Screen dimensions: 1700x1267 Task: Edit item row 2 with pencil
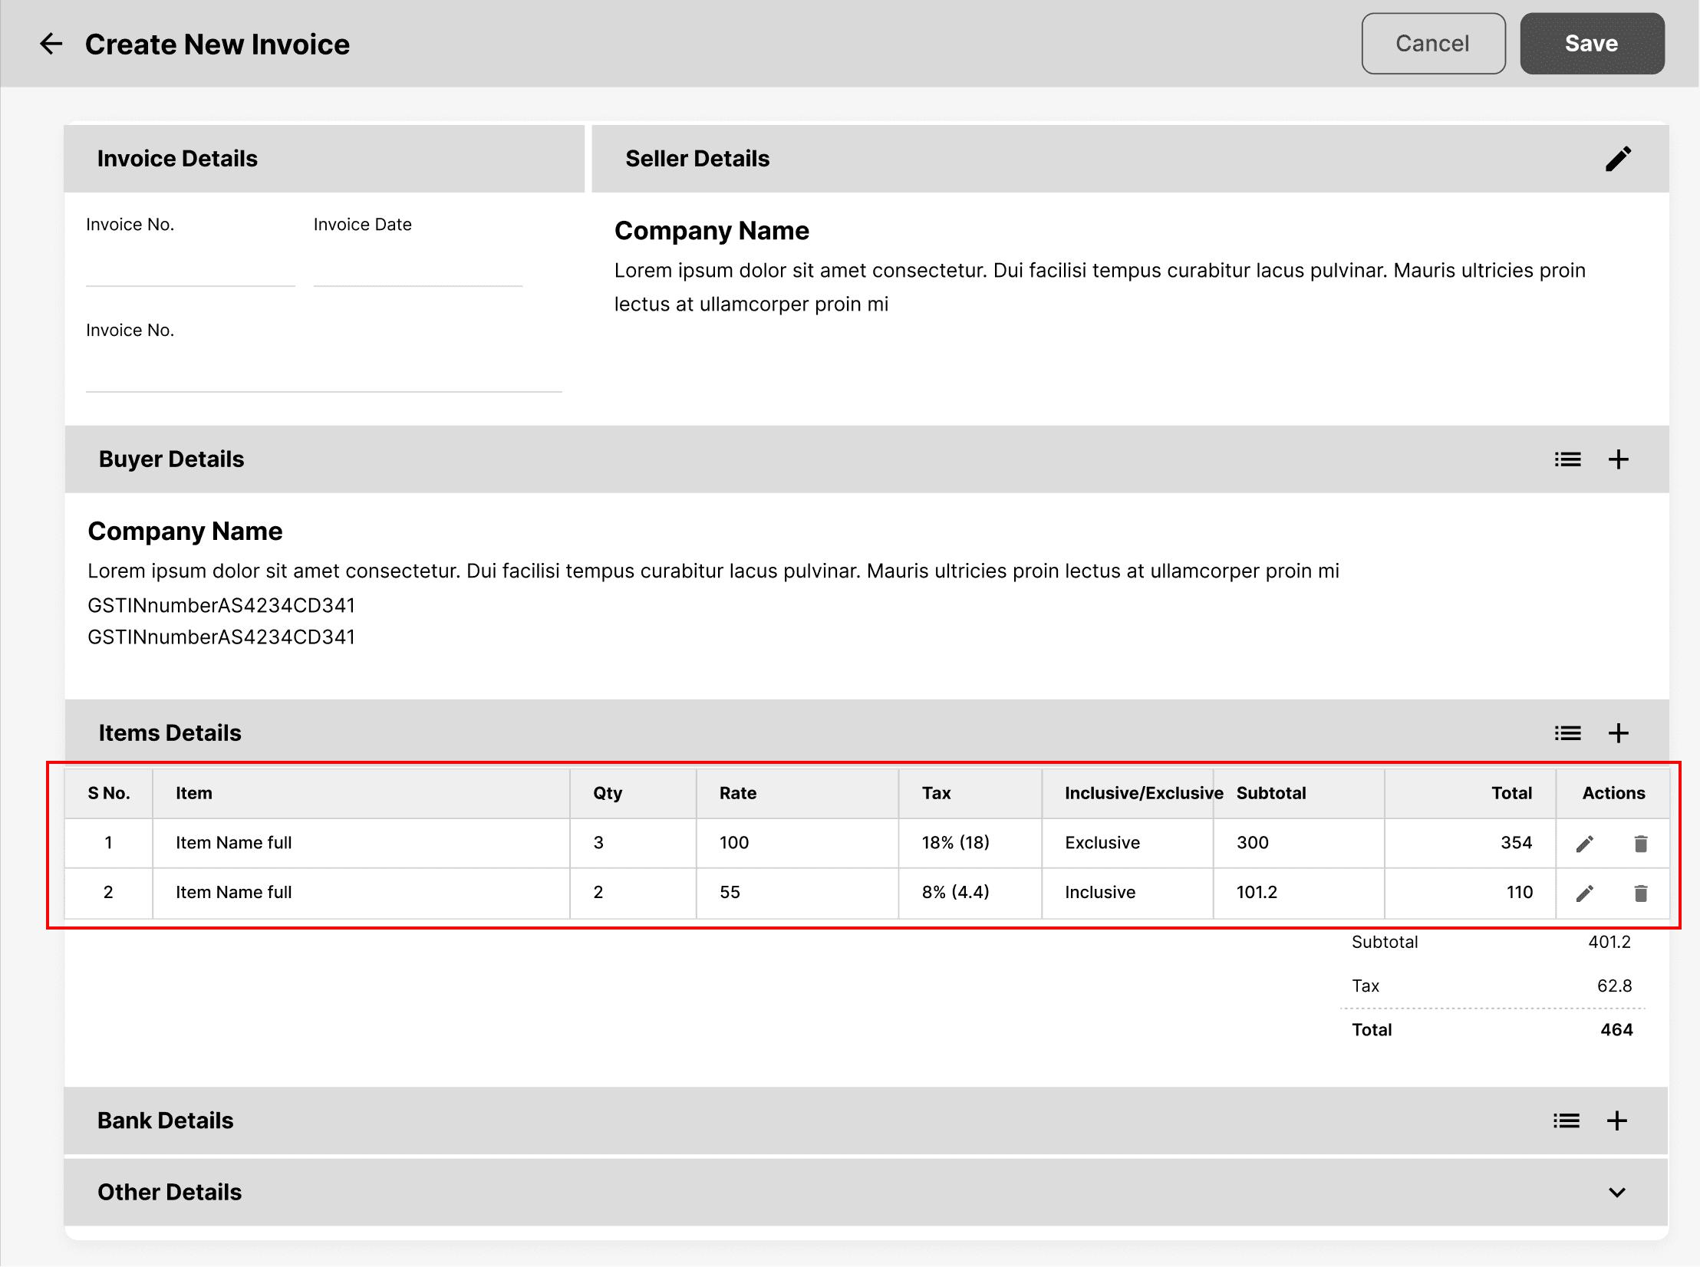pyautogui.click(x=1585, y=893)
